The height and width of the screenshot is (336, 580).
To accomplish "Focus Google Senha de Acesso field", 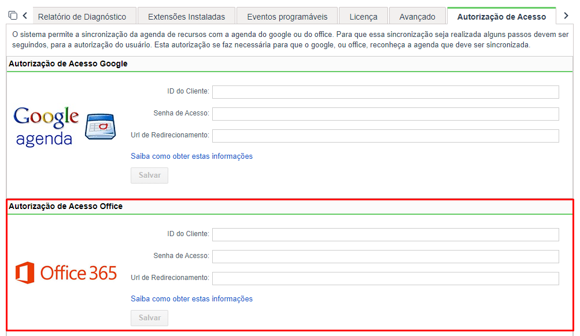I will point(386,114).
